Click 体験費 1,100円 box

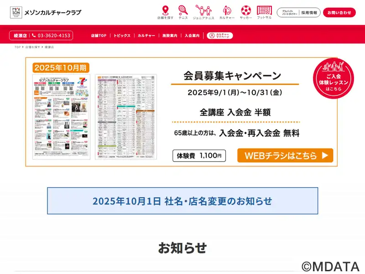199,156
